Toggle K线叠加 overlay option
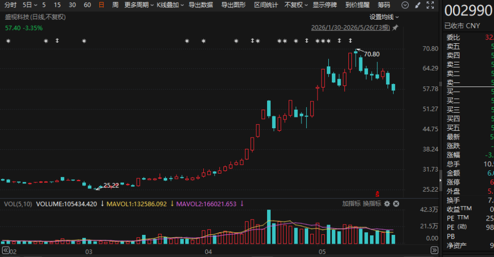The width and height of the screenshot is (494, 257). point(170,5)
